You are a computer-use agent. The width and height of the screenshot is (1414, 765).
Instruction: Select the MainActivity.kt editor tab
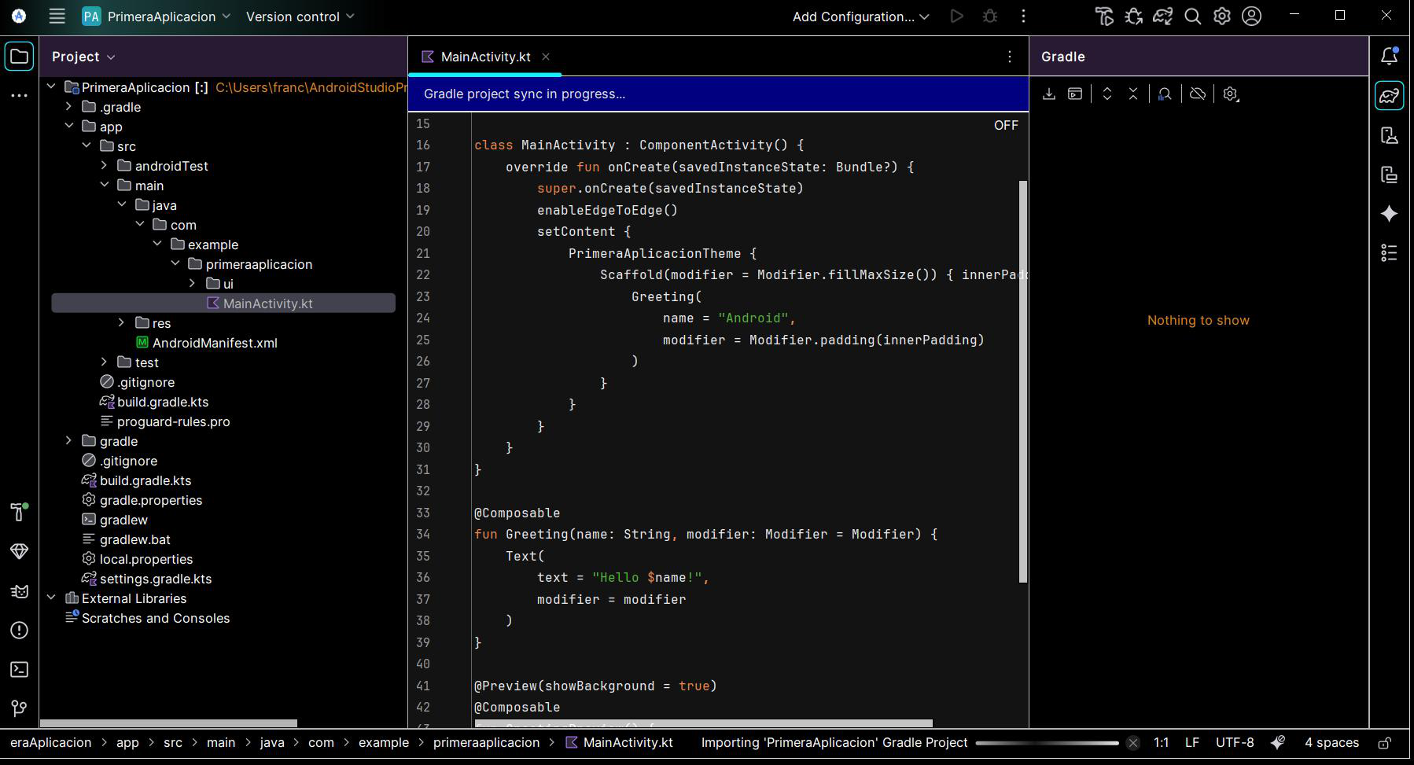coord(485,57)
